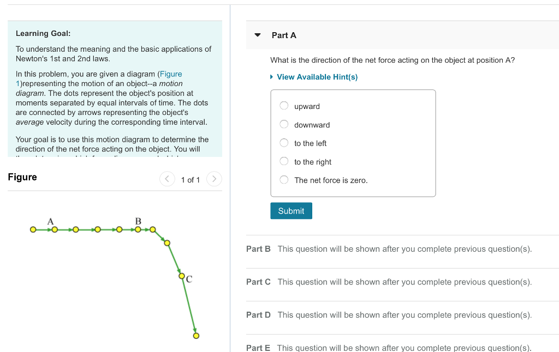
Task: Choose "to the right" as the answer
Action: click(x=284, y=161)
